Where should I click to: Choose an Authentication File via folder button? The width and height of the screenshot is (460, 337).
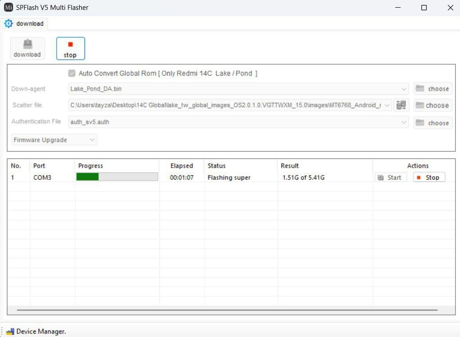433,123
